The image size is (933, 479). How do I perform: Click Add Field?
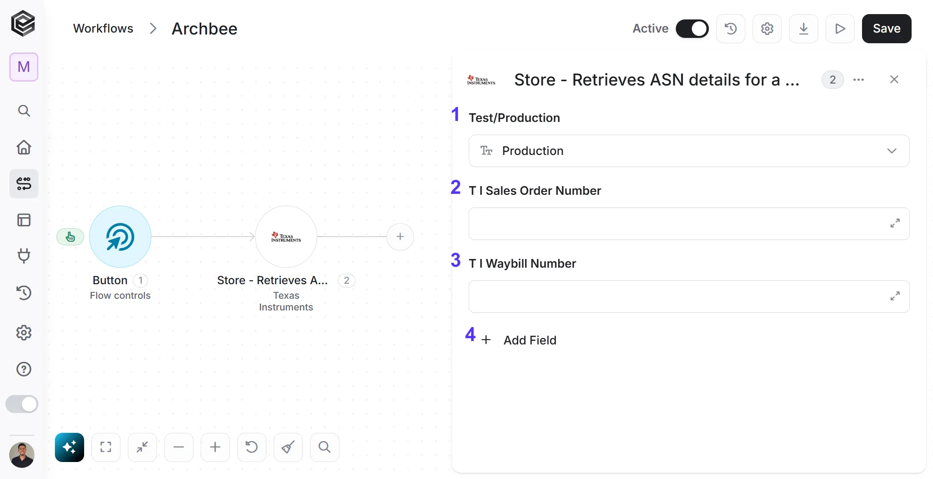519,340
